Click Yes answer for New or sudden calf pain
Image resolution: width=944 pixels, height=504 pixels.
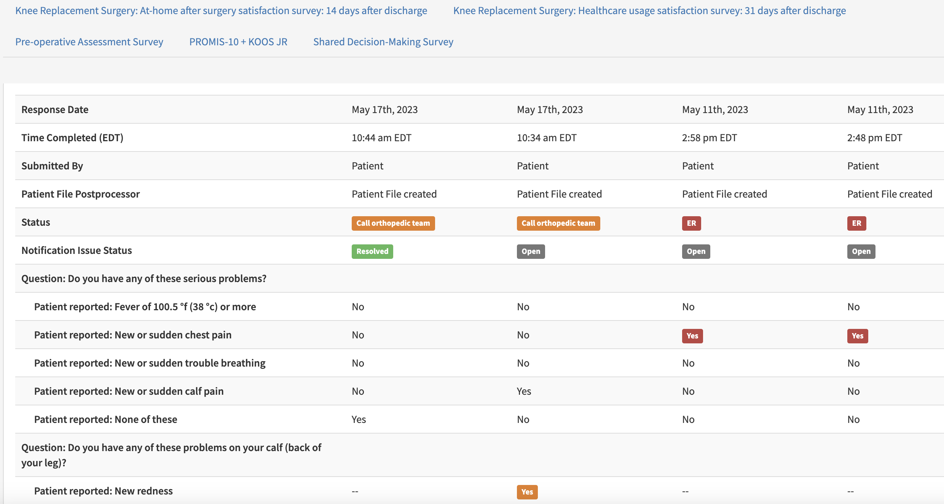[x=524, y=391]
